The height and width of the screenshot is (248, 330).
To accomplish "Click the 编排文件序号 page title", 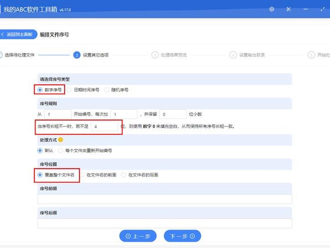I will pos(54,34).
